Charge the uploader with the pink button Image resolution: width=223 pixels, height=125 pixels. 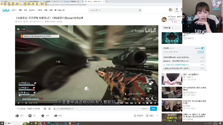(x=174, y=22)
